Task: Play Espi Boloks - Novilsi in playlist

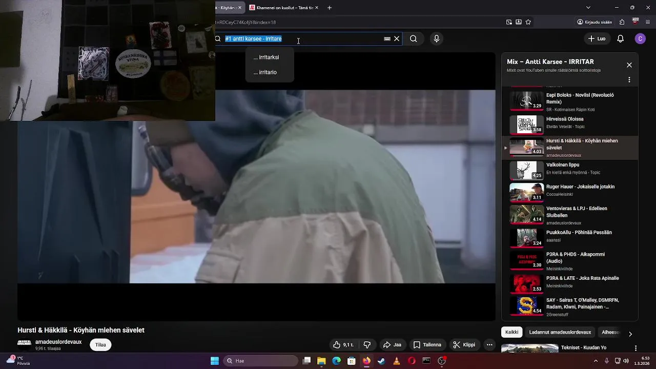Action: click(569, 101)
